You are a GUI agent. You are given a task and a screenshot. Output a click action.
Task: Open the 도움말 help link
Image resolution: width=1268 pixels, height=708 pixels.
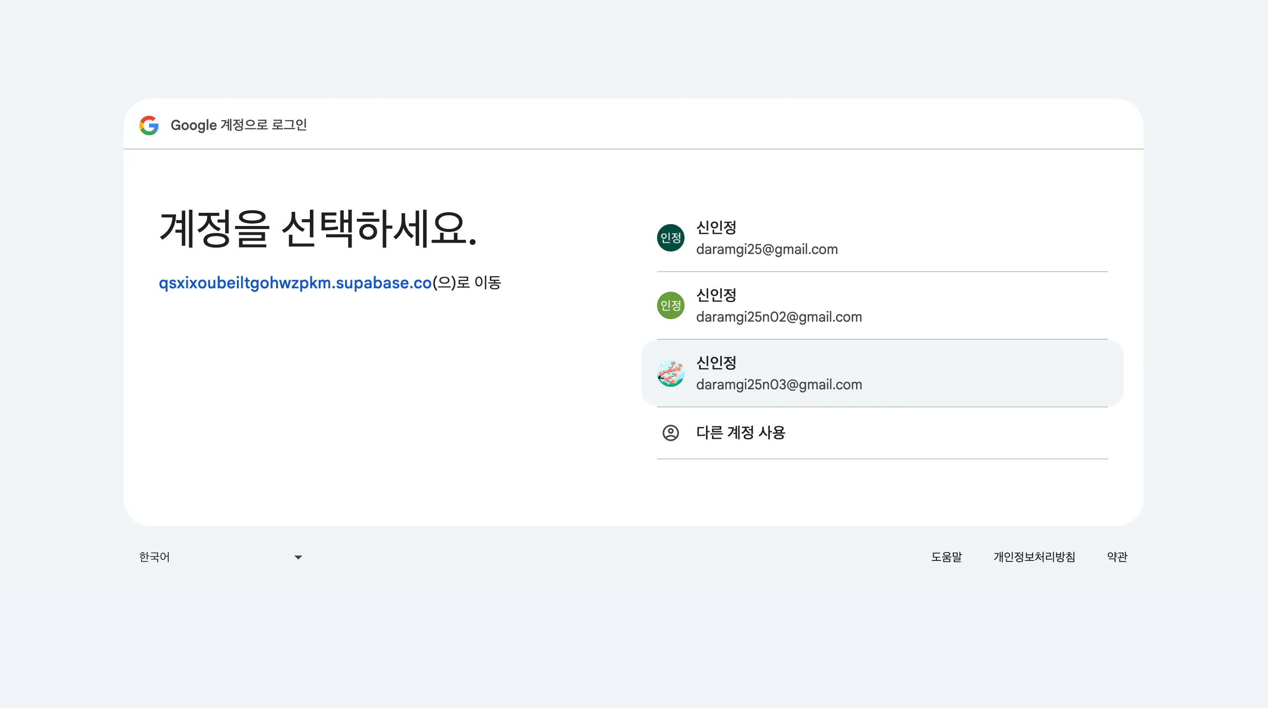(946, 557)
